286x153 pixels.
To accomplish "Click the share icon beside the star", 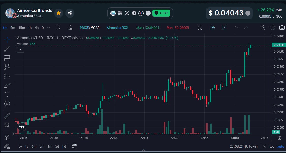I will 70,13.
